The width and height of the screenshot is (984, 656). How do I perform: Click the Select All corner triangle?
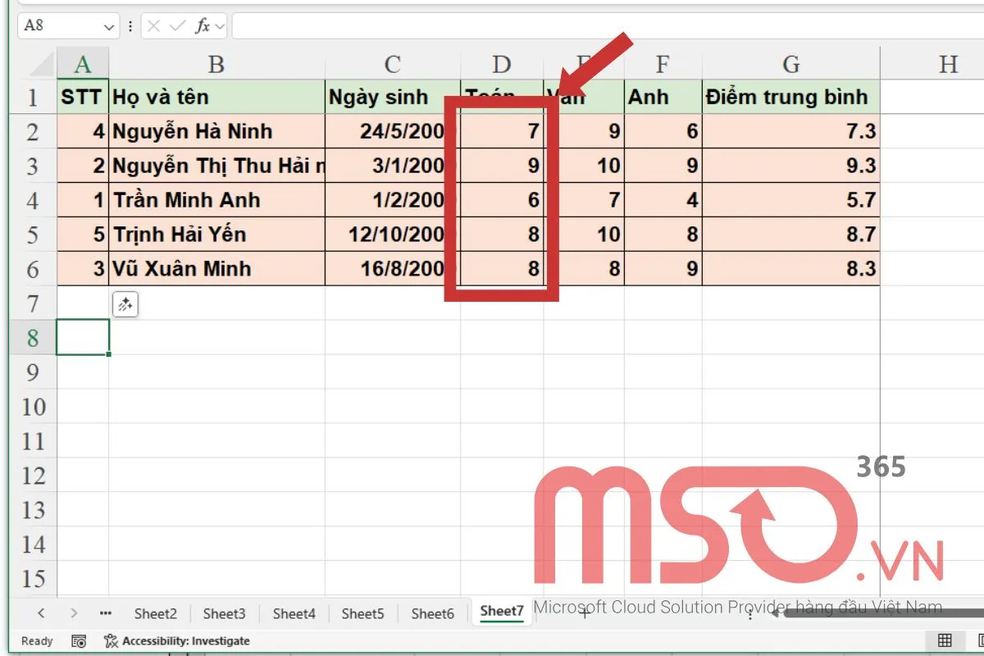click(33, 64)
